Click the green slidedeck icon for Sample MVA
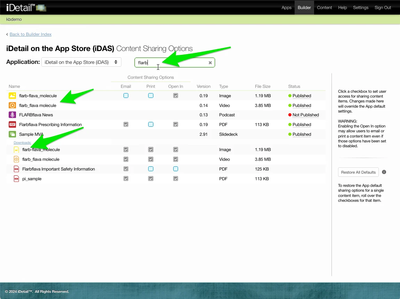This screenshot has width=400, height=299. click(12, 134)
